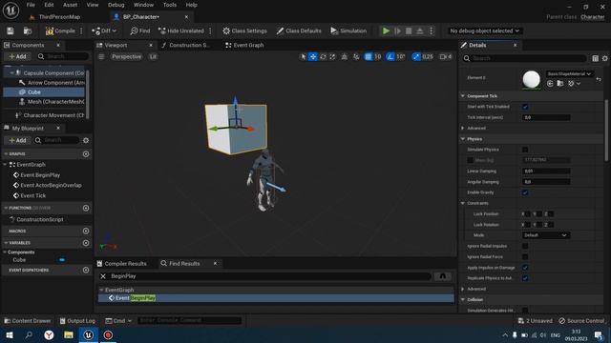Open camera speed setting
Viewport: 611px width, 343px height.
446,57
